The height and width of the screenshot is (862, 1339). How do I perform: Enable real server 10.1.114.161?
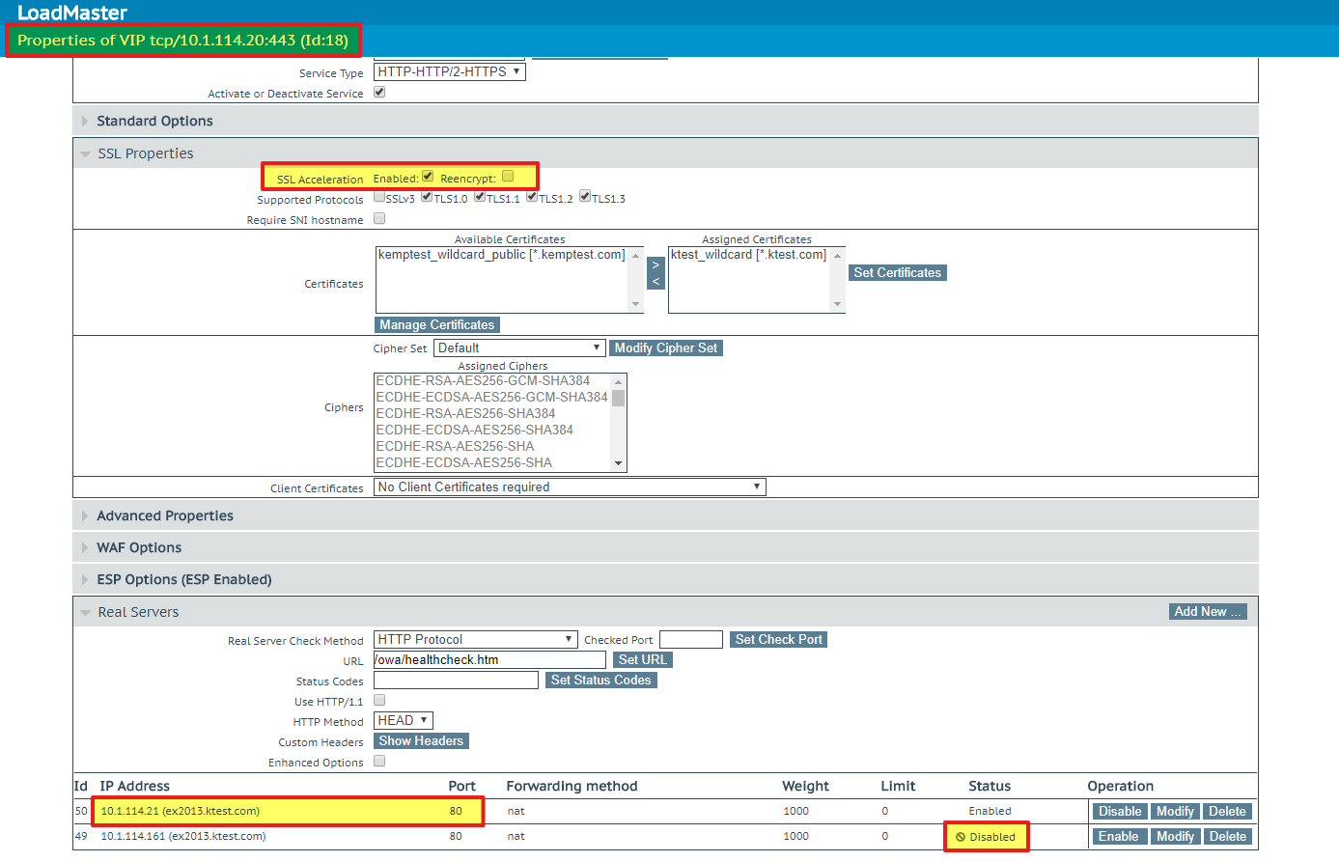point(1119,837)
